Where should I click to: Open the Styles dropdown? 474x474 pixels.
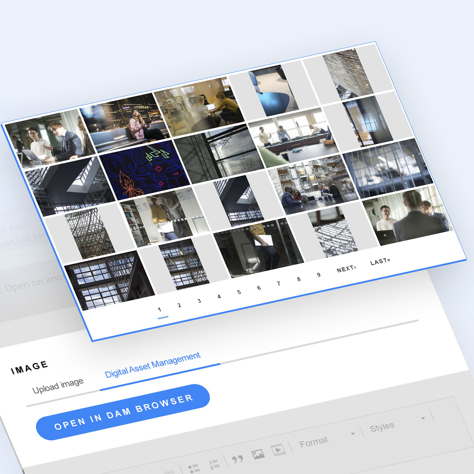pos(397,423)
